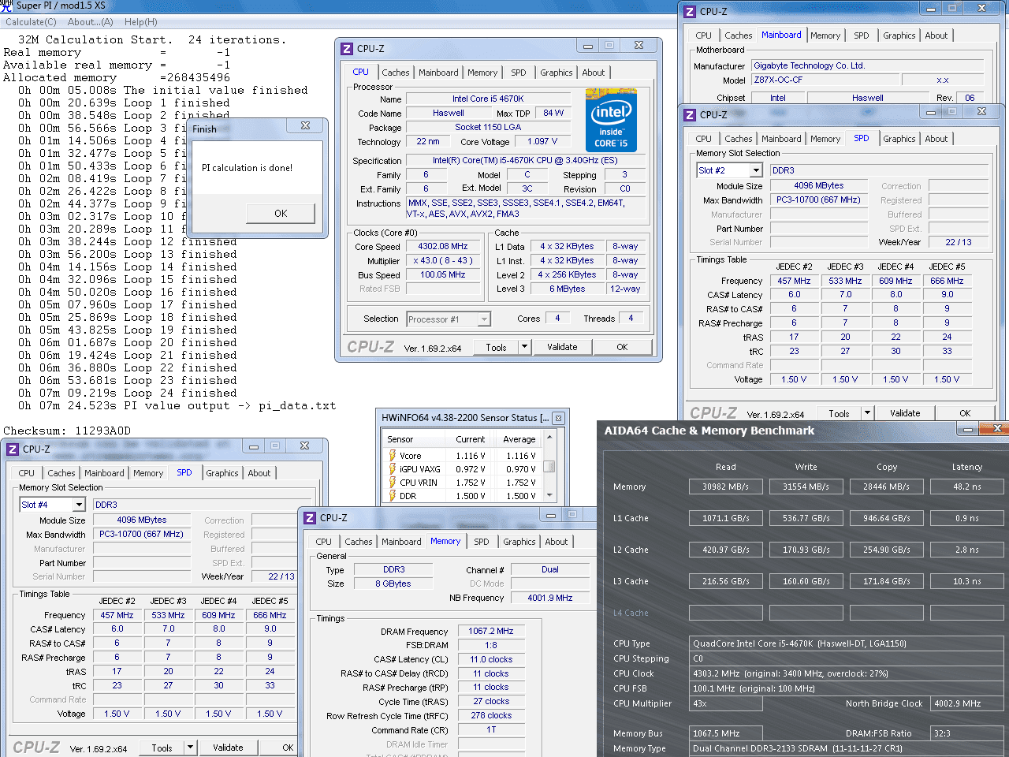Select Memory tab in CPU-Z Memory timings window

(x=445, y=541)
